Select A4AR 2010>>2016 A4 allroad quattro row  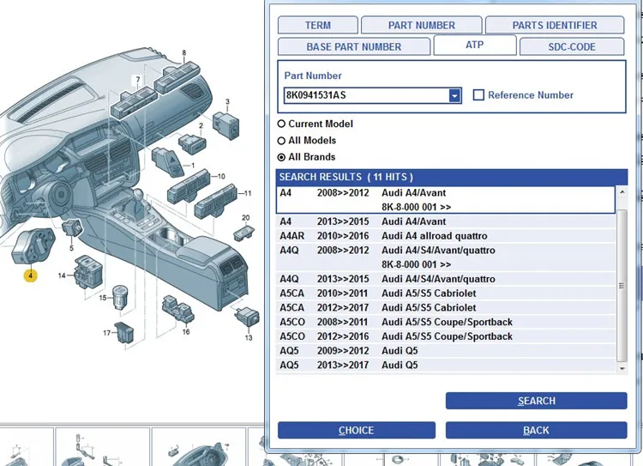pos(446,236)
